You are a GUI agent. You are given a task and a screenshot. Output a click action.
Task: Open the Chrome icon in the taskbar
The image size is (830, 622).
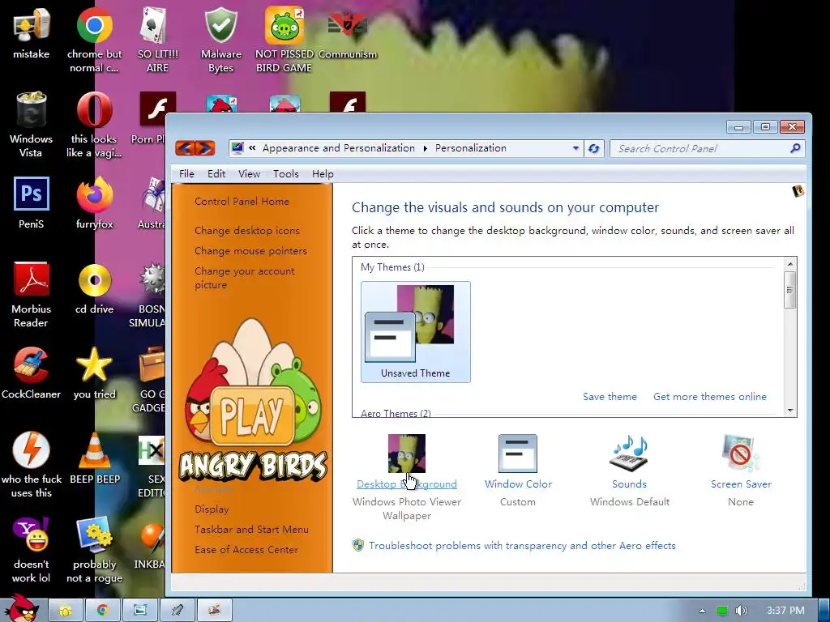103,611
